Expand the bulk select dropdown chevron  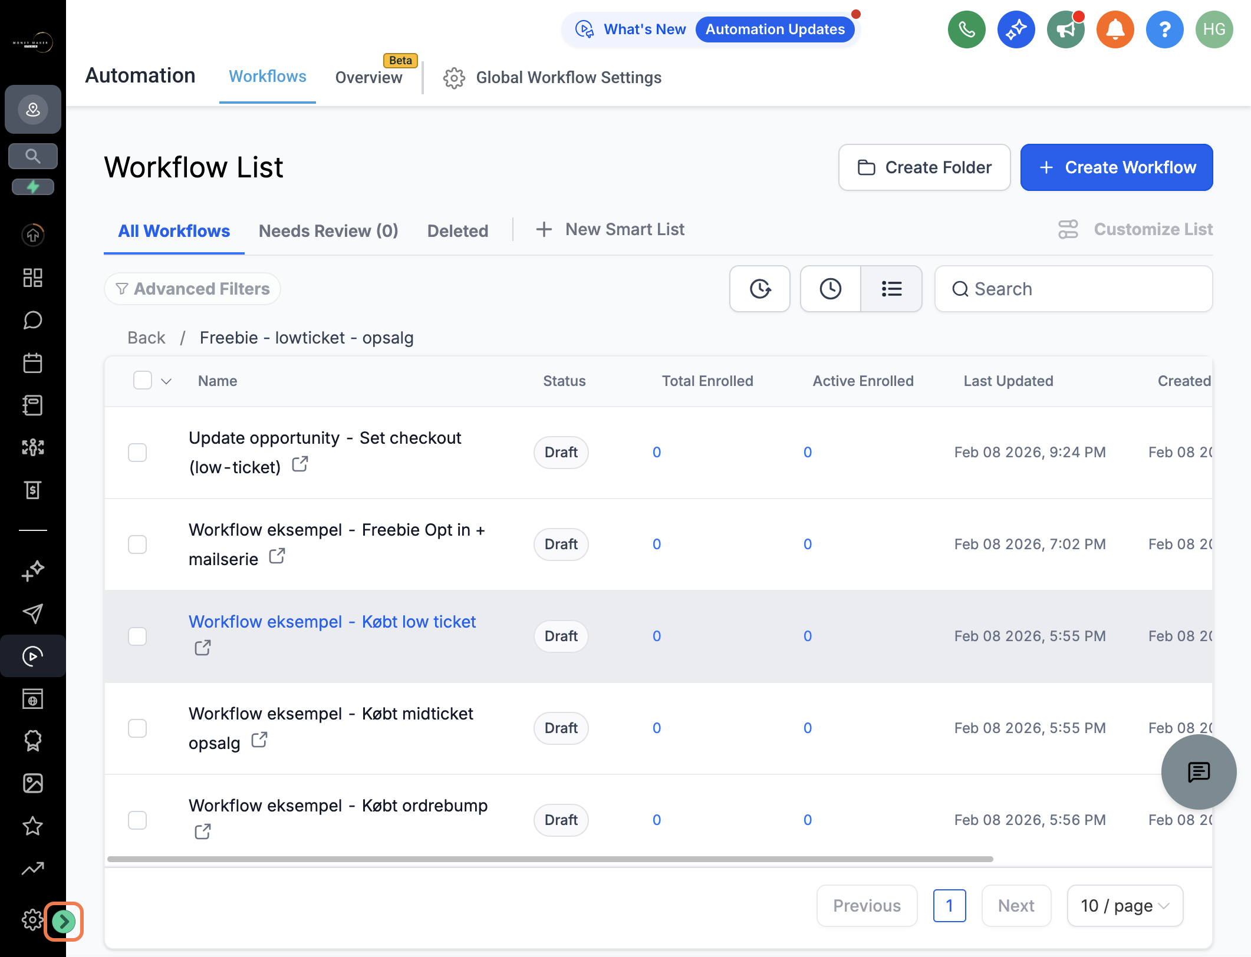(166, 381)
